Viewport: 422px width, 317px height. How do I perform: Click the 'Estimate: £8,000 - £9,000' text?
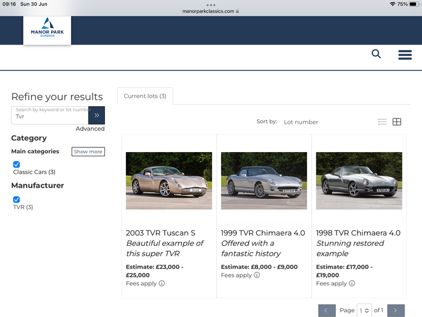coord(259,267)
